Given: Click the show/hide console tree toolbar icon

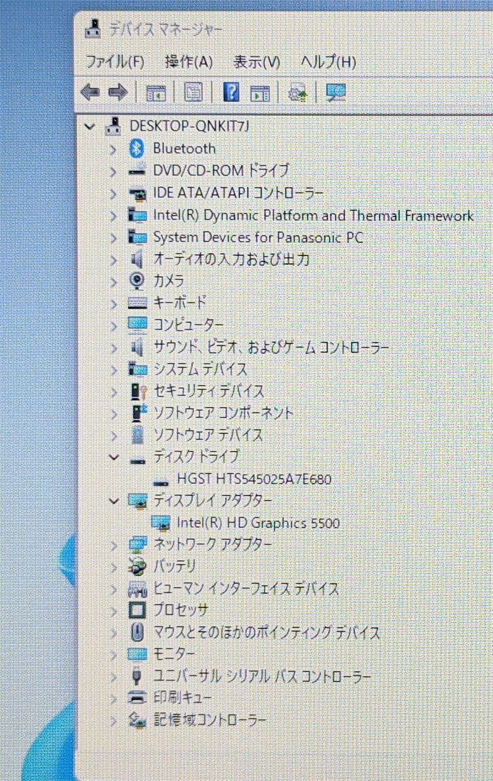Looking at the screenshot, I should click(x=156, y=92).
